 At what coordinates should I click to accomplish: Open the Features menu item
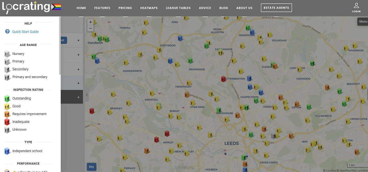[102, 8]
